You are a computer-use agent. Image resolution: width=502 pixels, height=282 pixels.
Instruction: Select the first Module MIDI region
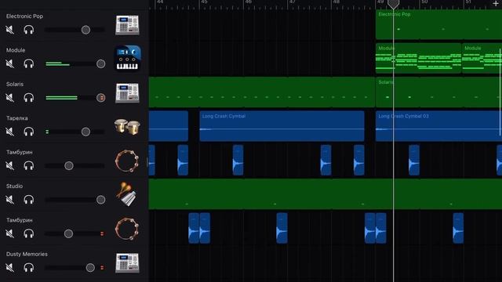(x=418, y=59)
